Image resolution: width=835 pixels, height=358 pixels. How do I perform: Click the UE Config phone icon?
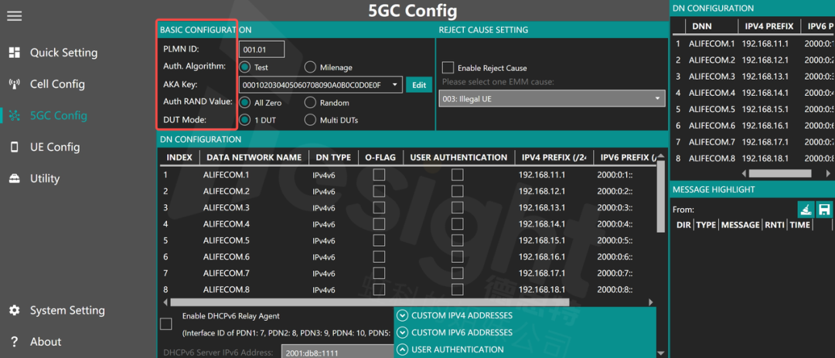15,147
